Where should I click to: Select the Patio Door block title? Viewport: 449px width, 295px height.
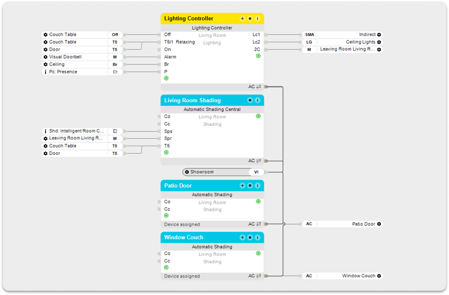pos(178,186)
